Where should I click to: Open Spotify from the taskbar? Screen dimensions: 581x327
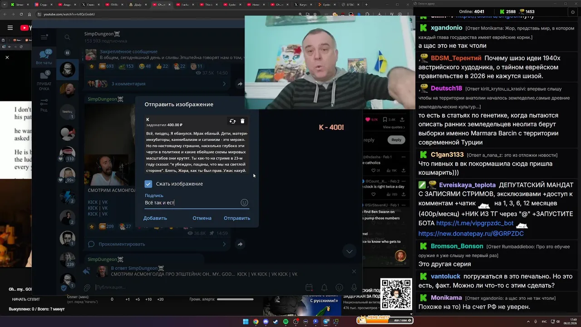(286, 322)
